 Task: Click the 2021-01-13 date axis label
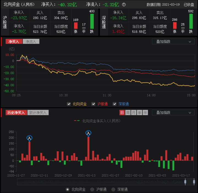point(87,175)
